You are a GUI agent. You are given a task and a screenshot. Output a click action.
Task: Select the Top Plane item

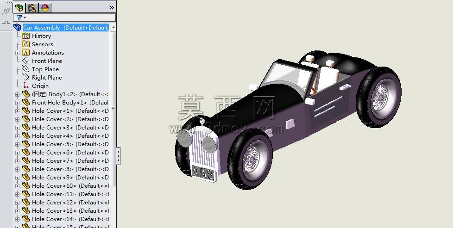pyautogui.click(x=45, y=69)
